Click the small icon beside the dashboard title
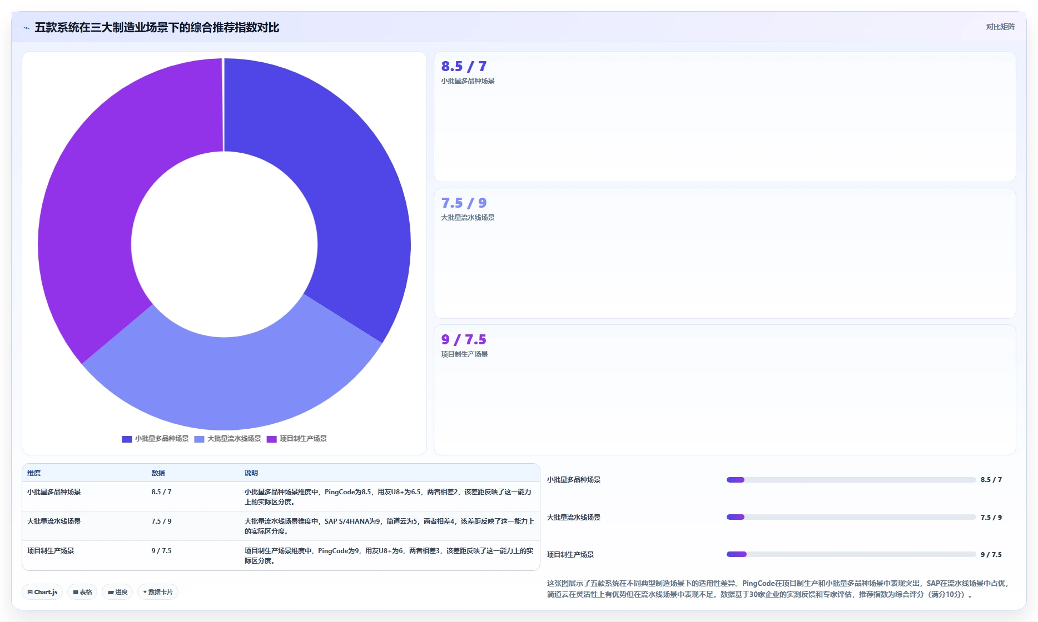The height and width of the screenshot is (622, 1038). (x=26, y=28)
